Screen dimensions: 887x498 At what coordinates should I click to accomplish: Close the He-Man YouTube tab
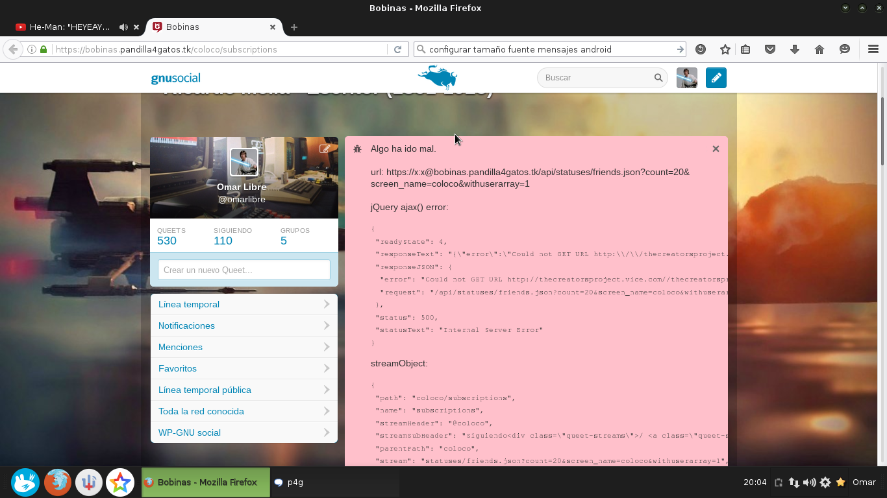[x=136, y=27]
